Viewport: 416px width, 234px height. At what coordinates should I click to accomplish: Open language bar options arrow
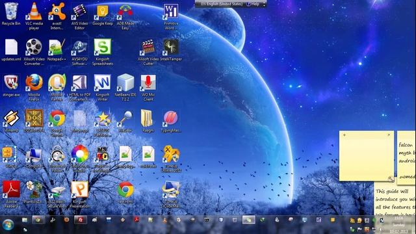tap(265, 5)
